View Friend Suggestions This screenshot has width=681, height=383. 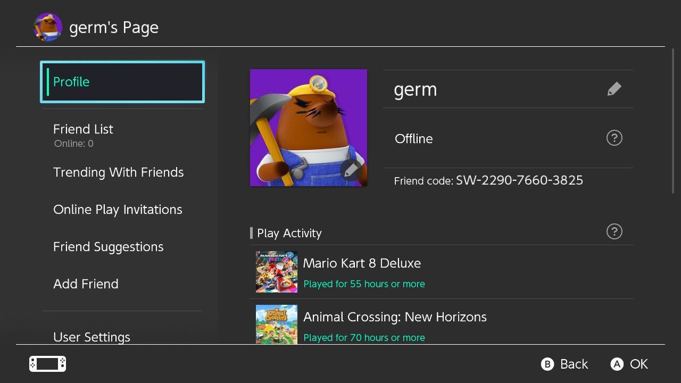point(108,247)
